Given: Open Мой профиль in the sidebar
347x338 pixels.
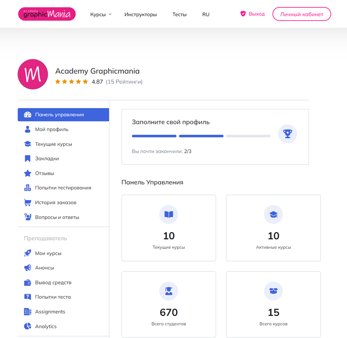Looking at the screenshot, I should [52, 129].
